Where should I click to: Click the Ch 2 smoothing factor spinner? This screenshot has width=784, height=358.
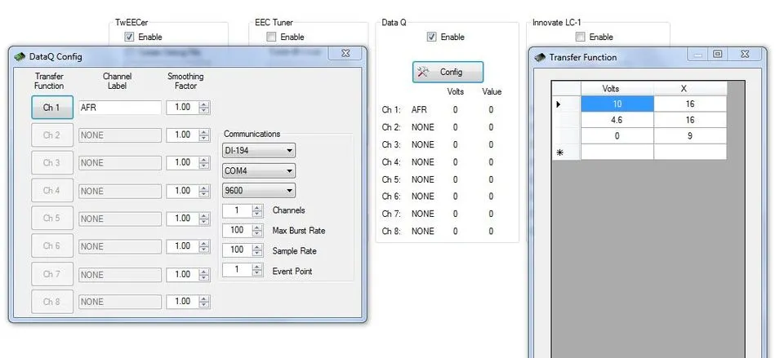(x=204, y=135)
